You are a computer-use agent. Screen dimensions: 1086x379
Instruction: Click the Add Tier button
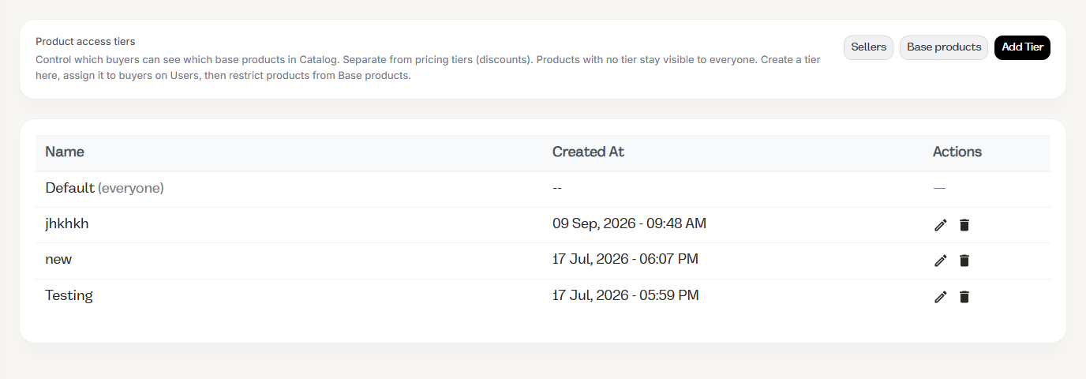tap(1022, 47)
